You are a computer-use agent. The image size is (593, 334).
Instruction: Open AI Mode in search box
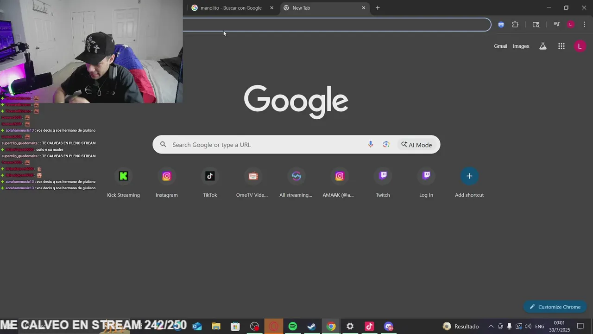click(416, 145)
